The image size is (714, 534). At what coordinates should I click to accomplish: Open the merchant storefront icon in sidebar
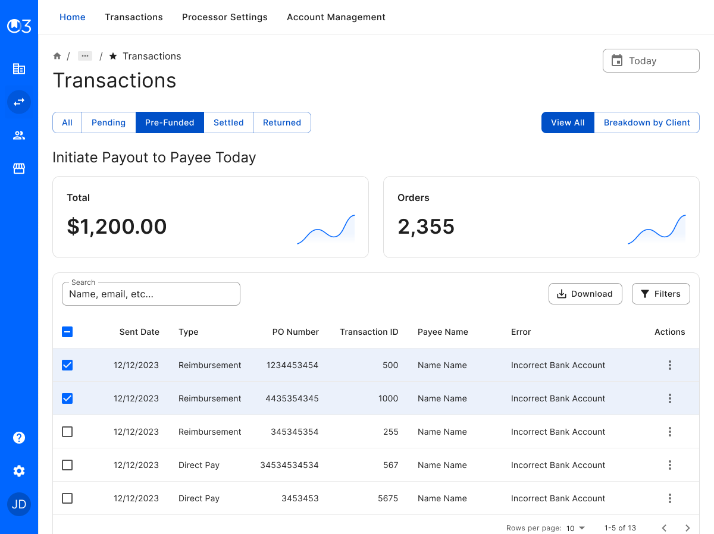[x=19, y=168]
